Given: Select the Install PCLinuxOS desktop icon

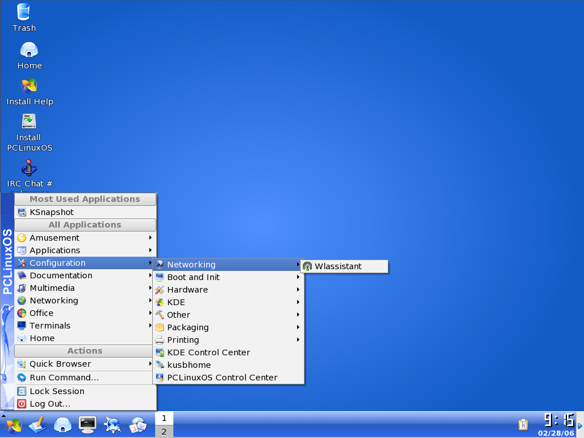Looking at the screenshot, I should [30, 132].
